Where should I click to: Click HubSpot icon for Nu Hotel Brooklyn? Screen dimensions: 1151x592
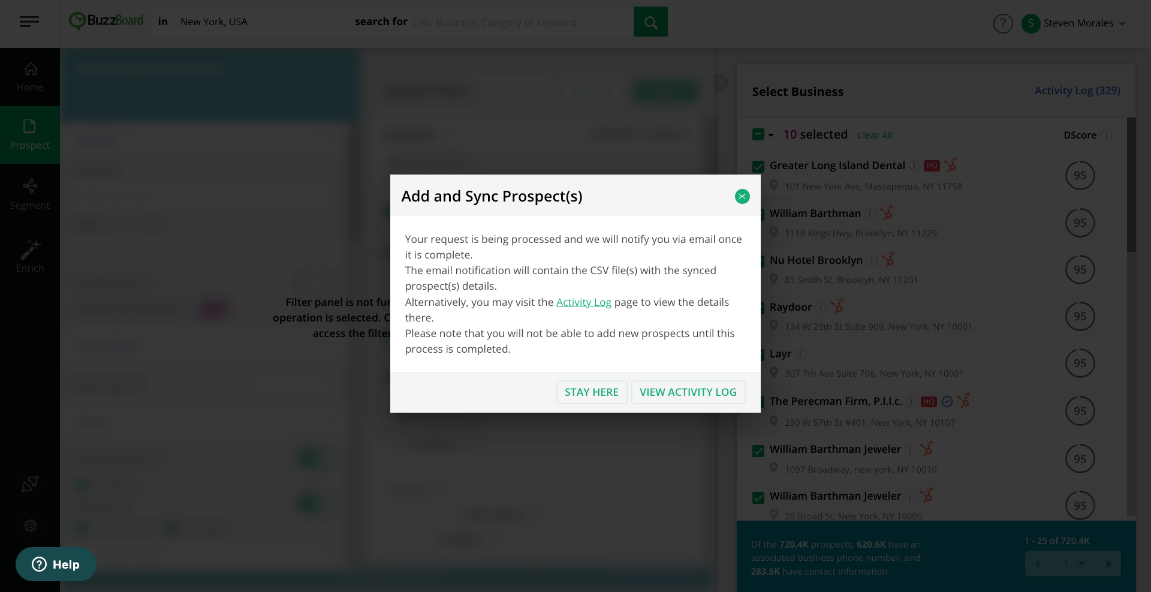click(888, 259)
